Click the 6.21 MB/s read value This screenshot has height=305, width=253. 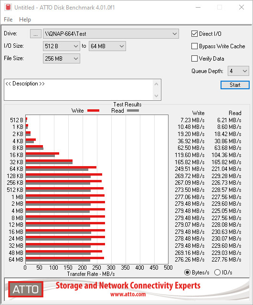[229, 120]
